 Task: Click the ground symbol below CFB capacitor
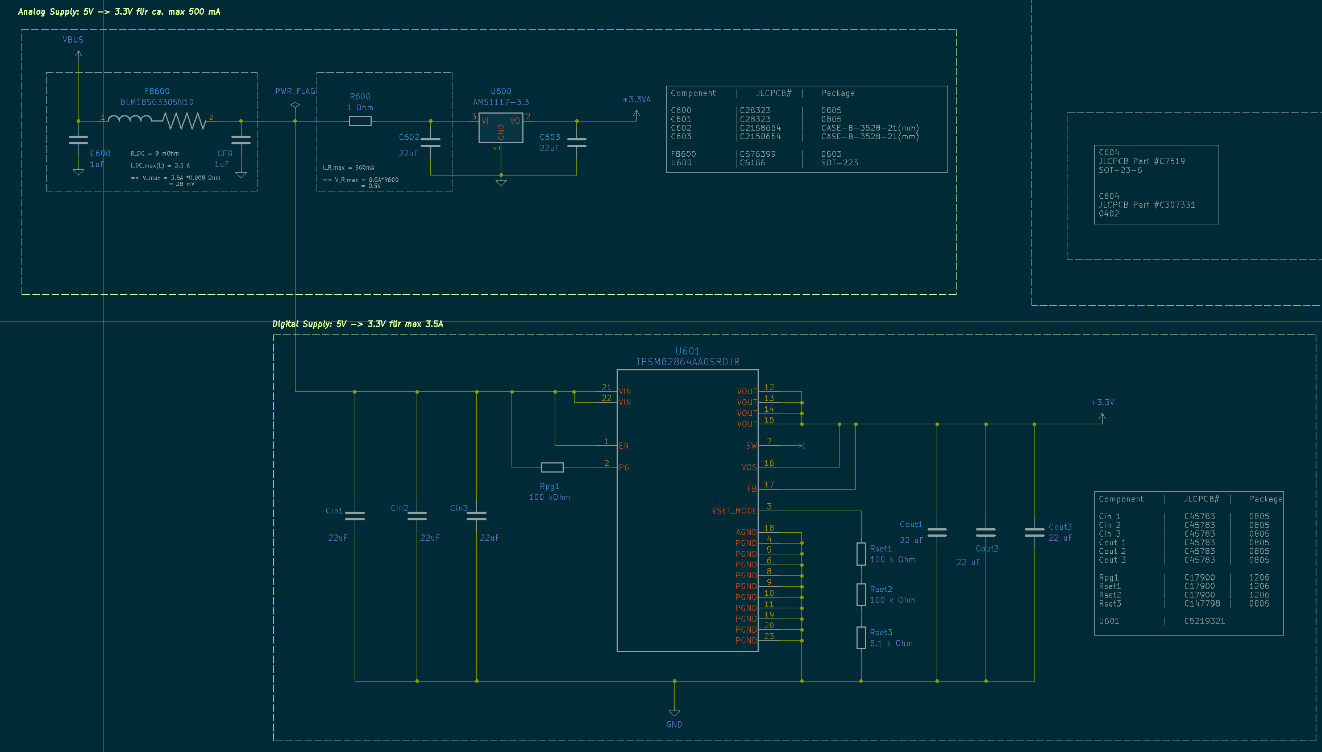[x=241, y=175]
